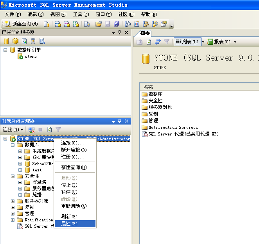The image size is (259, 244).
Task: Expand the 管理 folder in tree
Action: click(x=13, y=214)
